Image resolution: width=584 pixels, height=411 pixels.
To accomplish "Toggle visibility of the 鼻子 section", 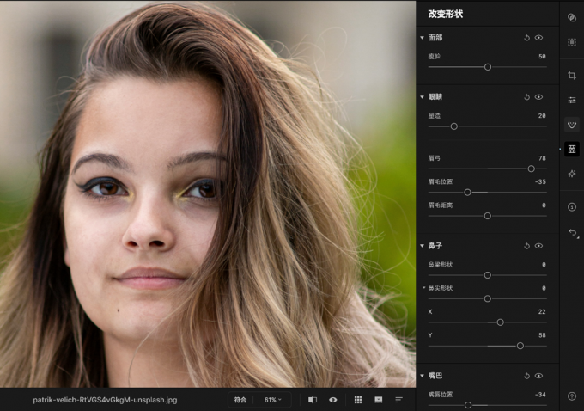I will pos(538,246).
